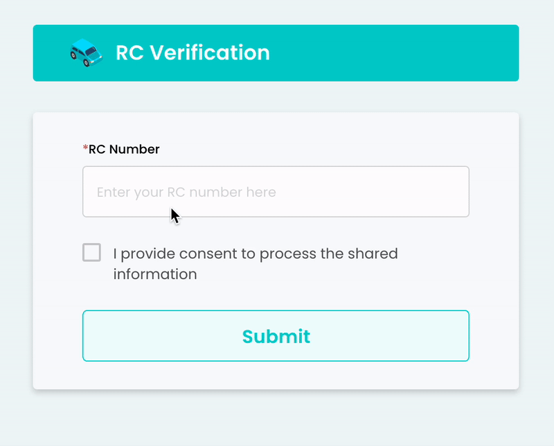Click the word 'information' in consent text
The width and height of the screenshot is (554, 446).
coord(155,274)
